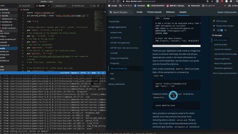This screenshot has height=134, width=238.
Task: Open the ASP.NET Core application sample
Action: click(120, 43)
